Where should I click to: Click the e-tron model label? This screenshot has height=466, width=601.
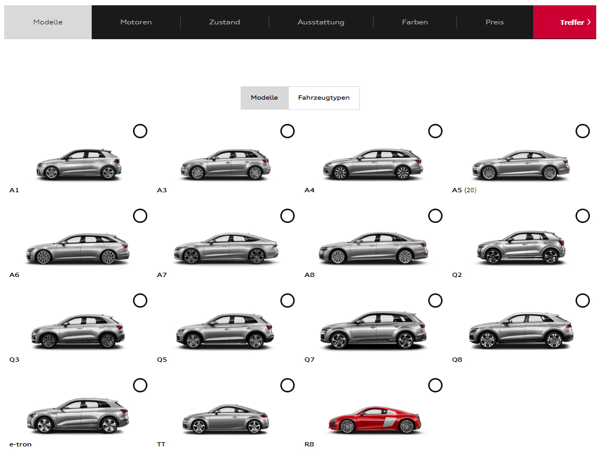tap(20, 444)
